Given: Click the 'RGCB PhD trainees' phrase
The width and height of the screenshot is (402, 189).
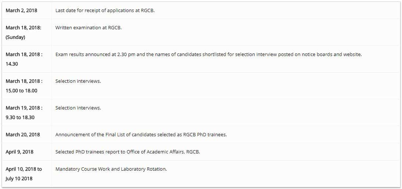Looking at the screenshot, I should tap(205, 134).
